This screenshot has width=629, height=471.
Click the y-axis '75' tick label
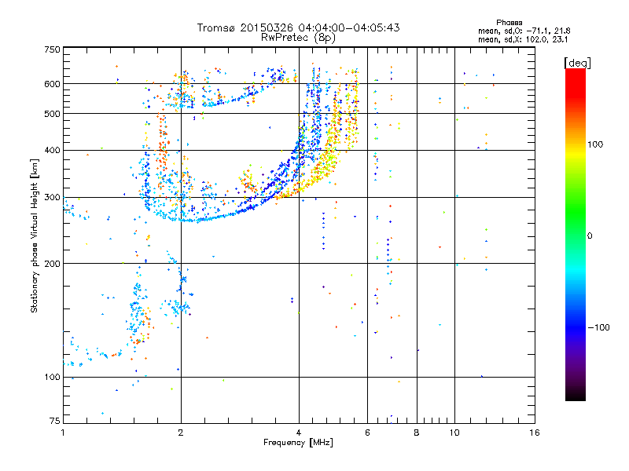[55, 421]
